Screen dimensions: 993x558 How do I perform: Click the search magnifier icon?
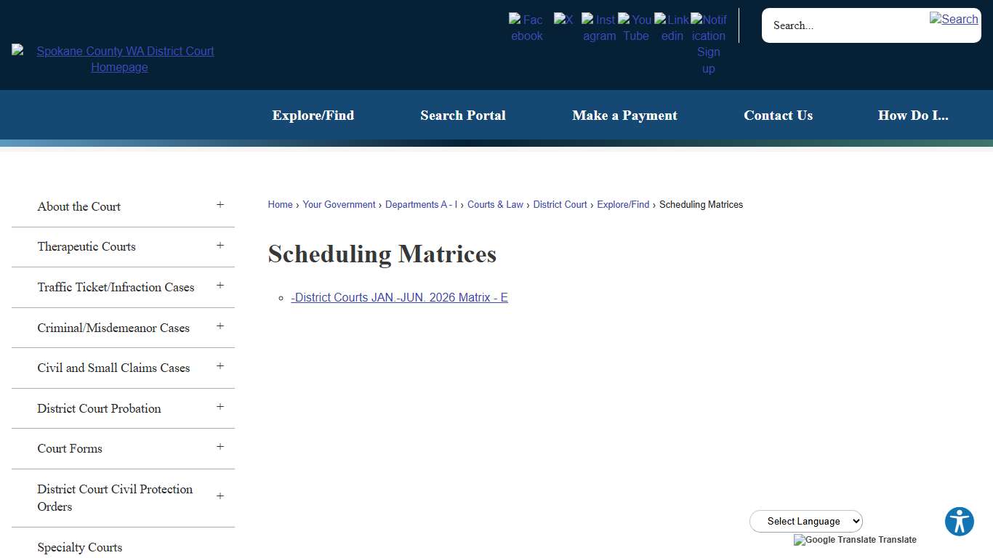953,19
